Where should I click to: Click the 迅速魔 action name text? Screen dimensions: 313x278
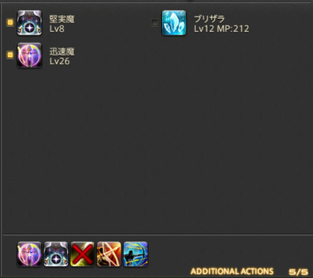[x=62, y=52]
